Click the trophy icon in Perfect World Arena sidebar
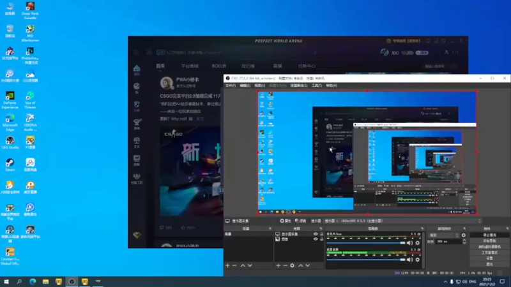This screenshot has height=287, width=511. [x=137, y=122]
